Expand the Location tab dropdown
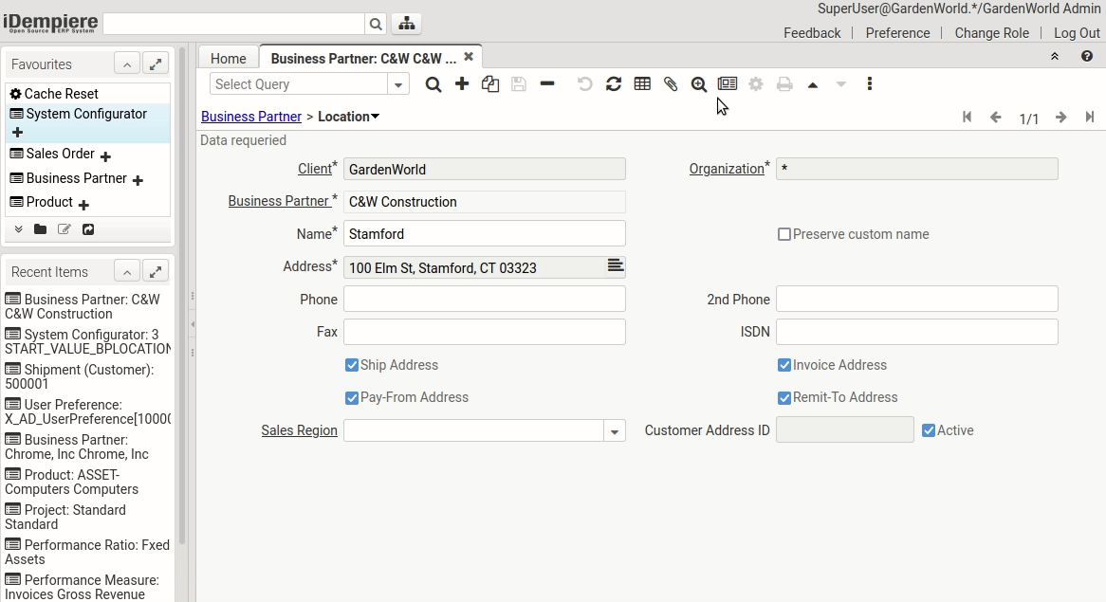This screenshot has height=602, width=1106. tap(375, 117)
